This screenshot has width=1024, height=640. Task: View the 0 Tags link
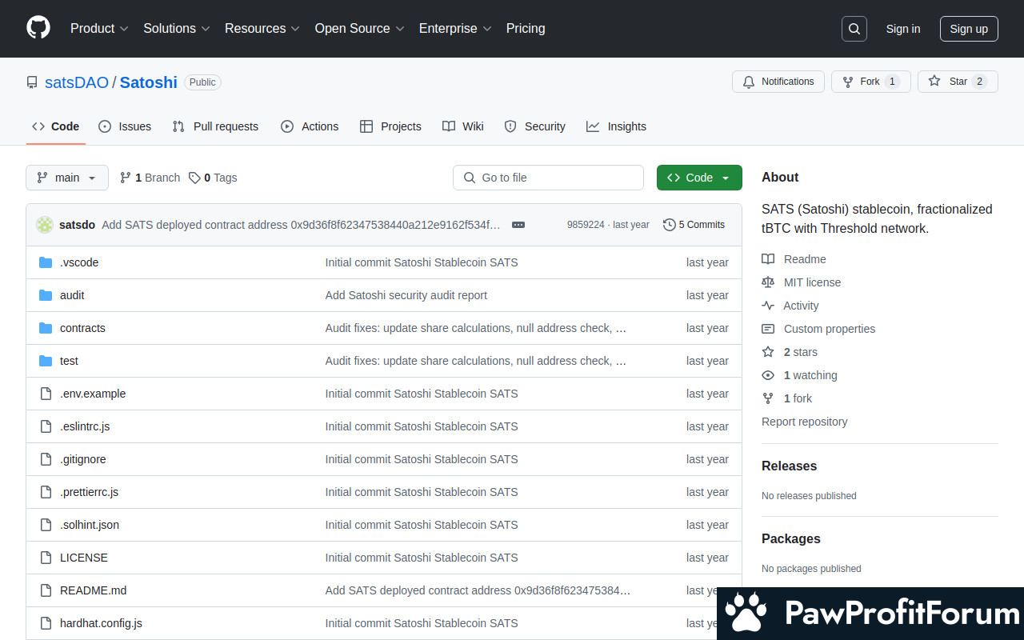[x=213, y=178]
